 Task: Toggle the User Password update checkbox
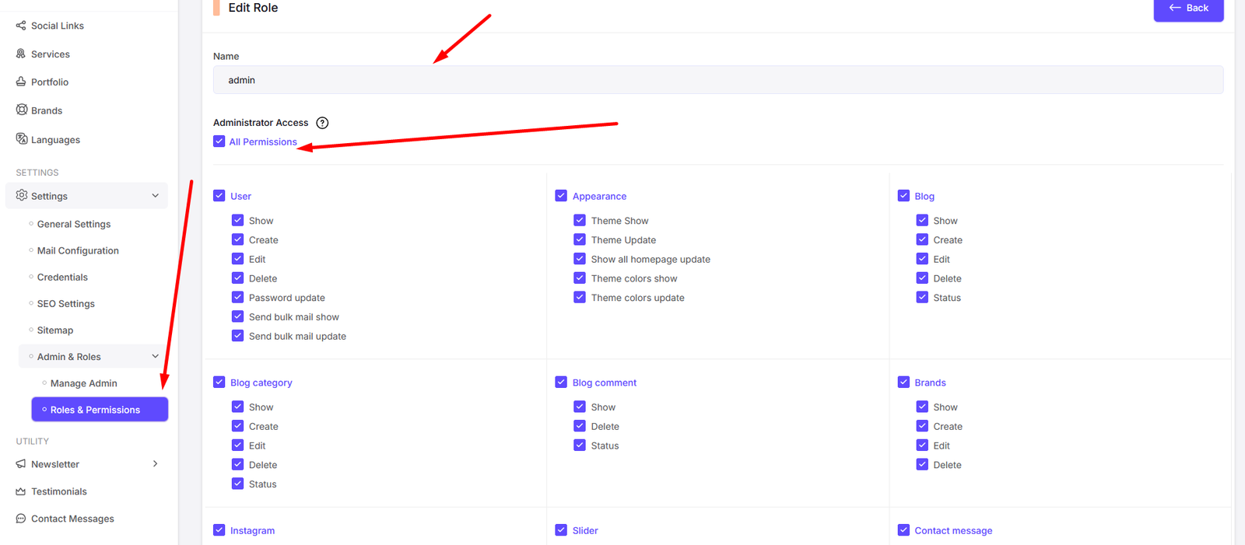pyautogui.click(x=238, y=298)
